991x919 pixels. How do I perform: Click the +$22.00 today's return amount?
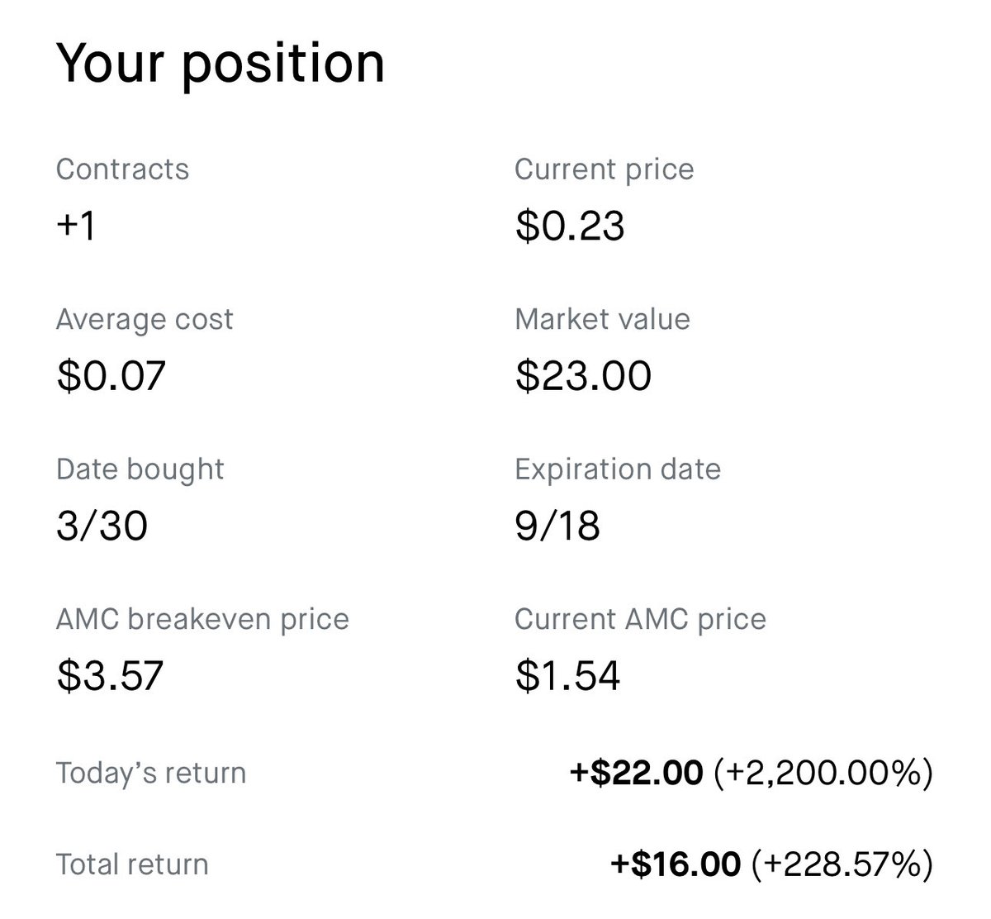(637, 774)
